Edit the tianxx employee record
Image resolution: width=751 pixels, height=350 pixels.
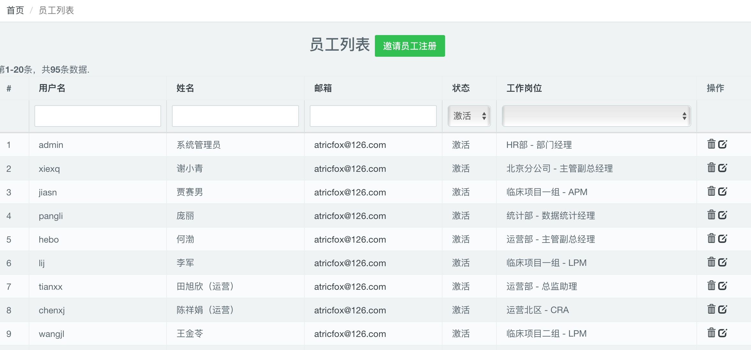723,286
